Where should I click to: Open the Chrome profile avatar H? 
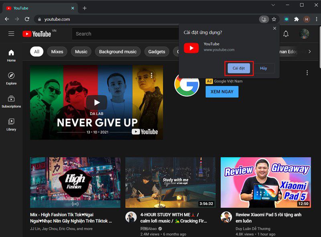[307, 19]
